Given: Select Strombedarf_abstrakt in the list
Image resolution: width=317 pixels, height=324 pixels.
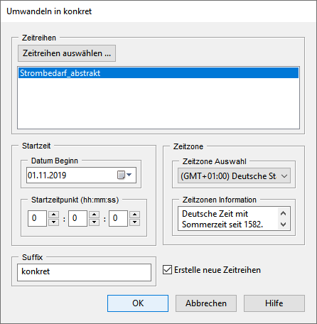Looking at the screenshot, I should pyautogui.click(x=158, y=73).
